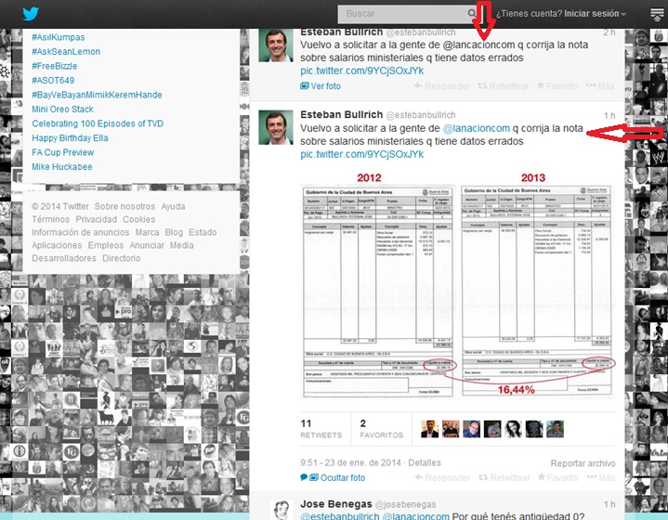Open Esteban Bullrich avatar in 1 h tweet
The height and width of the screenshot is (520, 668).
coord(276,127)
